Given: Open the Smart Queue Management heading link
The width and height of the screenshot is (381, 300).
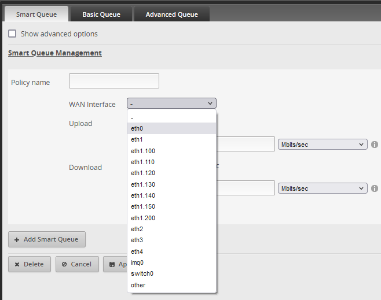Looking at the screenshot, I should click(55, 53).
